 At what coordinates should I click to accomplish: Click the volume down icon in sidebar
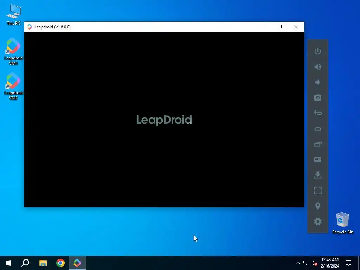(x=318, y=82)
